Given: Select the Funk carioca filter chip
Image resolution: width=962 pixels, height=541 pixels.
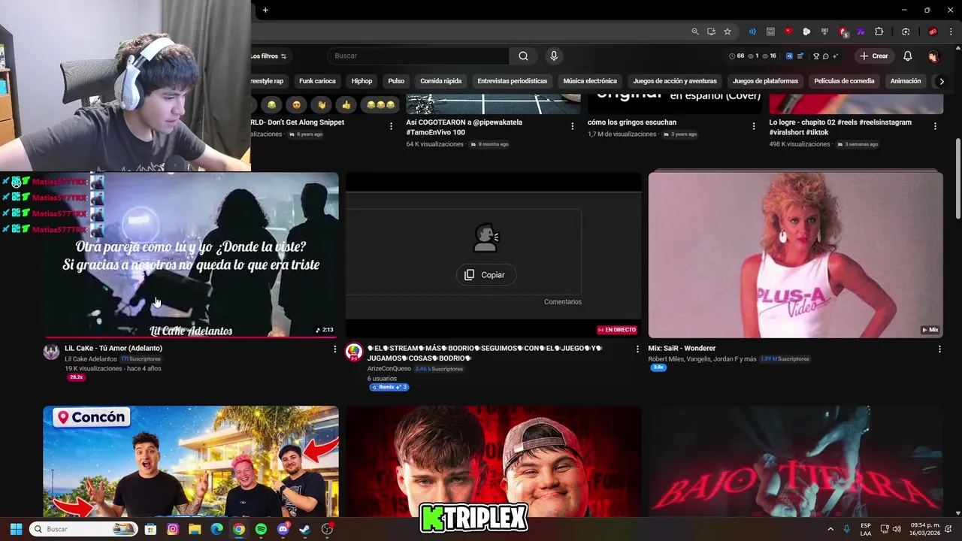Looking at the screenshot, I should click(x=317, y=81).
